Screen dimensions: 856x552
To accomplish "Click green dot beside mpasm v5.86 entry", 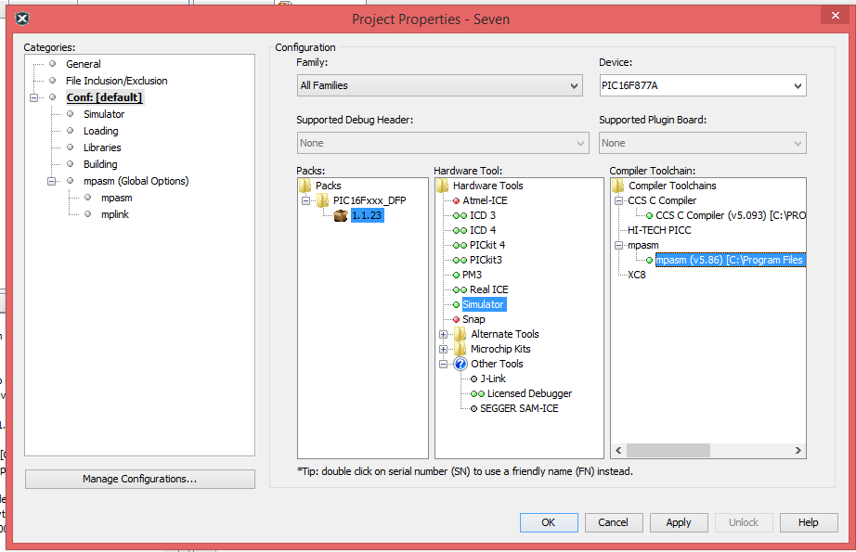I will click(649, 260).
